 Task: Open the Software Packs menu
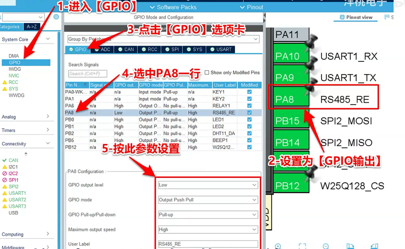pos(173,7)
